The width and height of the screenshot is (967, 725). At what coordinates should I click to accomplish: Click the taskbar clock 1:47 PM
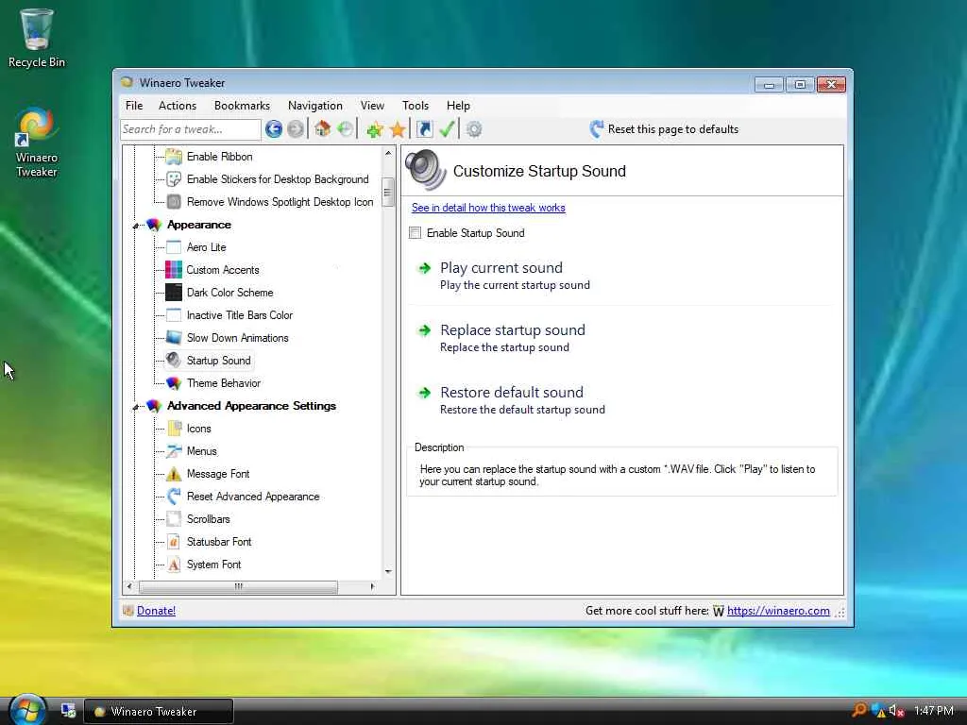[934, 711]
